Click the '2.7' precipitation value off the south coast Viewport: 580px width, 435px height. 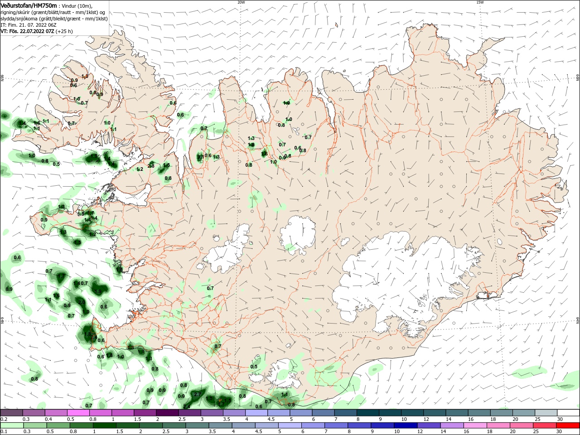[x=198, y=395]
